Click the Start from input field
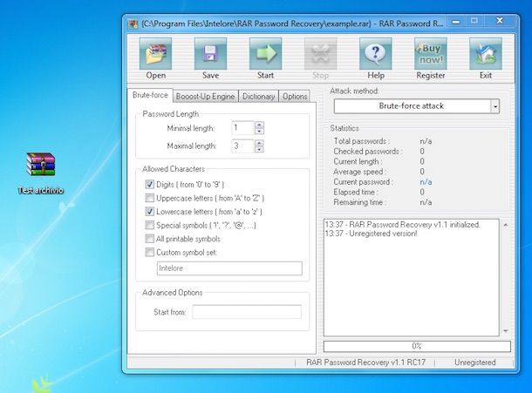The image size is (532, 393). (247, 312)
